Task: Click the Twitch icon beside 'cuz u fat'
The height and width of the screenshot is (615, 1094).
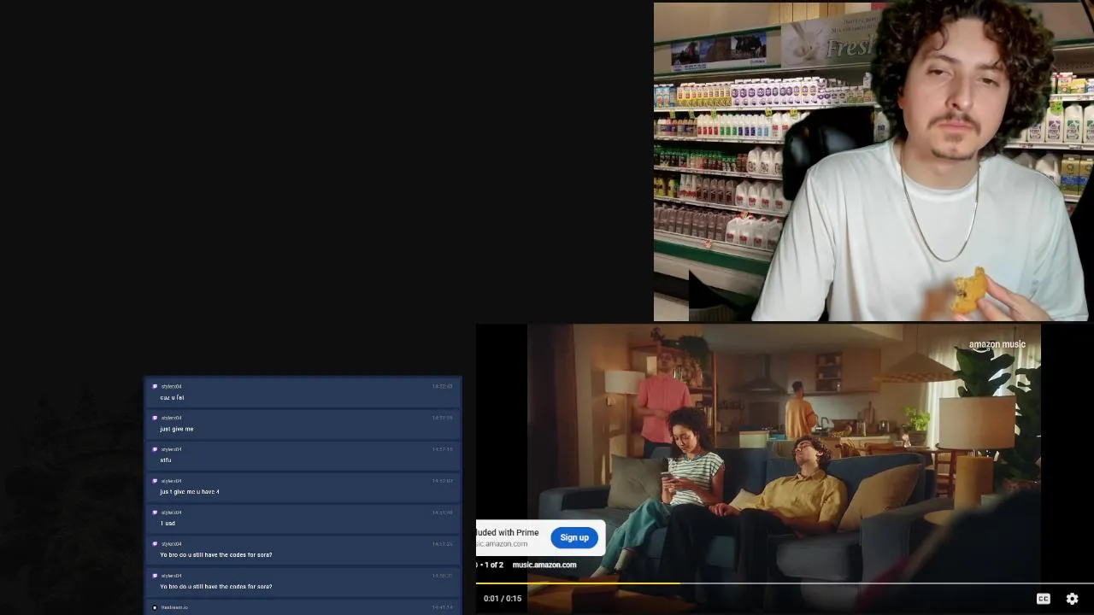Action: click(155, 386)
